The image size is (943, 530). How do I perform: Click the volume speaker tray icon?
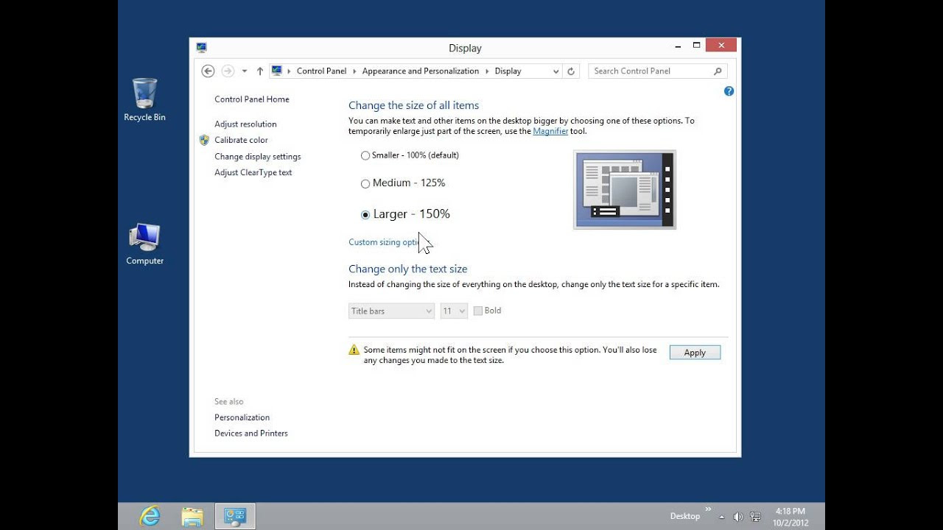737,517
